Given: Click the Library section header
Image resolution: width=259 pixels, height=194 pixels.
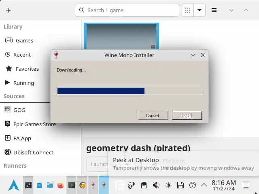Looking at the screenshot, I should coord(13,27).
